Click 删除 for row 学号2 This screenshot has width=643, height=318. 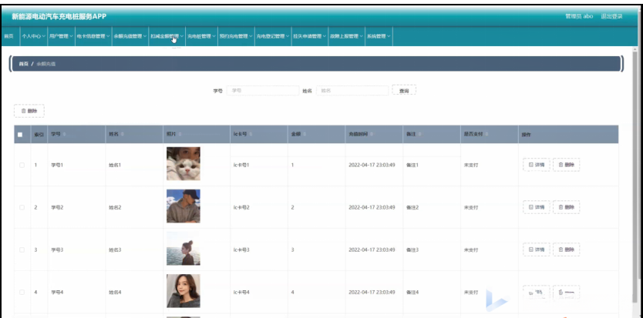[567, 207]
